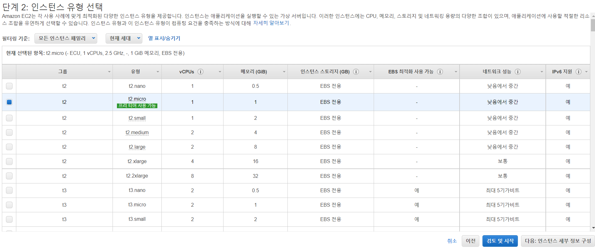The height and width of the screenshot is (249, 595).
Task: Open the 모든 인스턴스 패밀리 filter dropdown
Action: [x=66, y=38]
